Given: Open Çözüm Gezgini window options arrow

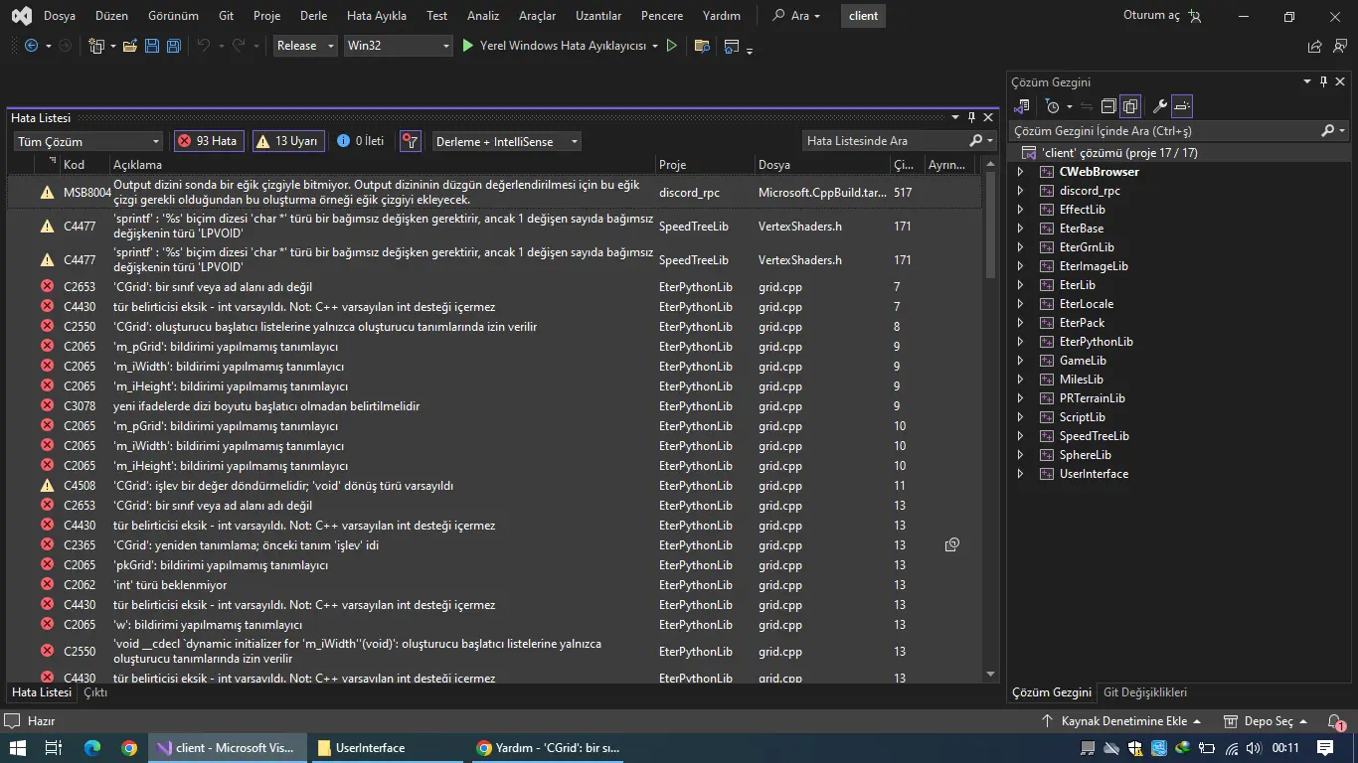Looking at the screenshot, I should click(x=1307, y=82).
